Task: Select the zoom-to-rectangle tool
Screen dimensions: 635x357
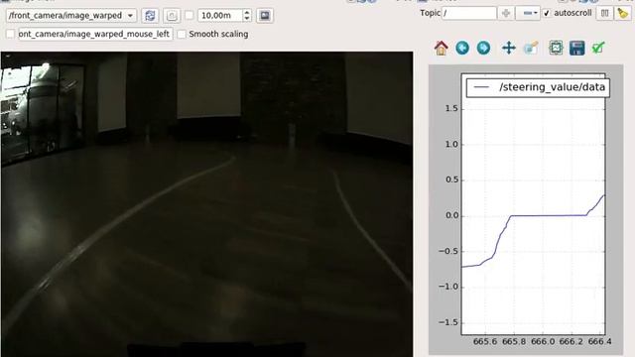Action: click(531, 48)
